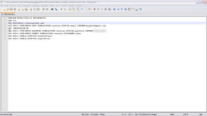207x116 pixels.
Task: Create a new file with toolbar icon
Action: pos(4,9)
